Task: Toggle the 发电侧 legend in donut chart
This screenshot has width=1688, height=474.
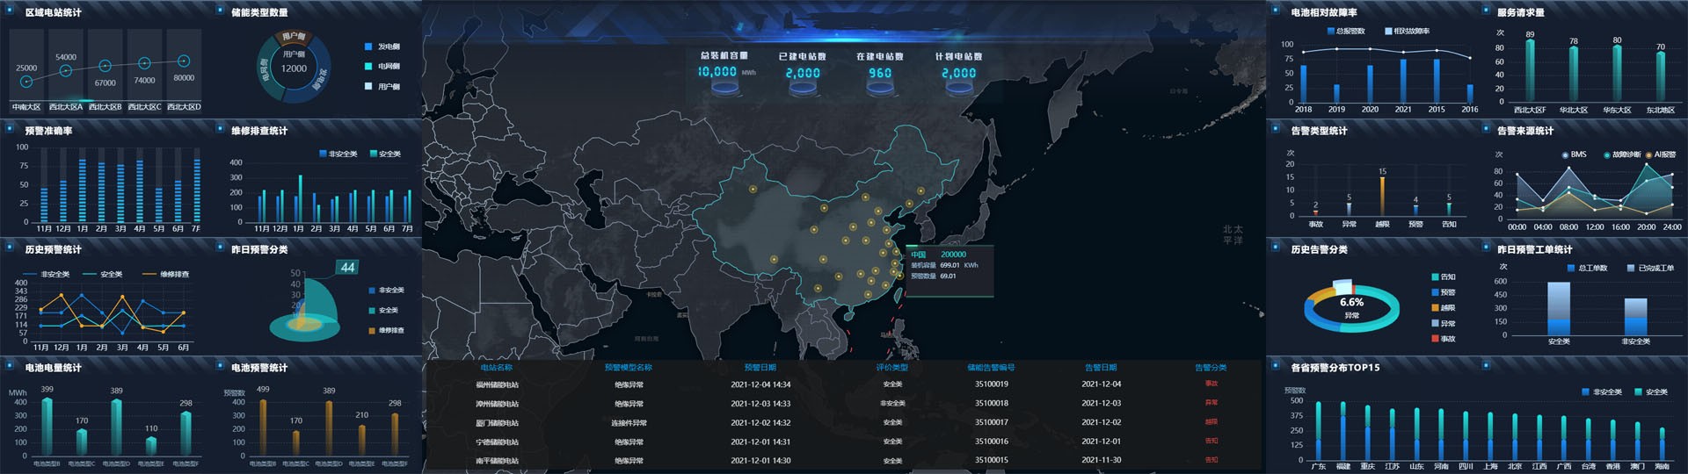Action: click(382, 47)
